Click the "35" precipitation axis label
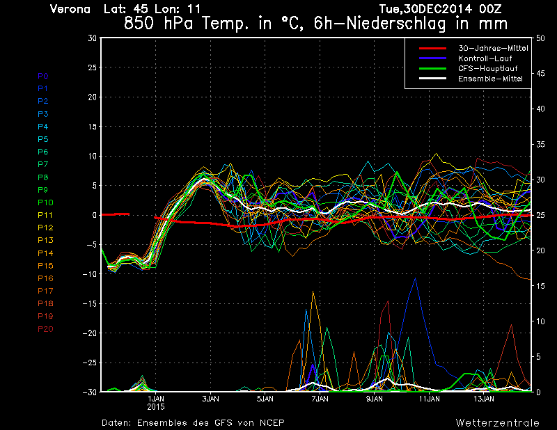Image resolution: width=557 pixels, height=430 pixels. click(540, 145)
